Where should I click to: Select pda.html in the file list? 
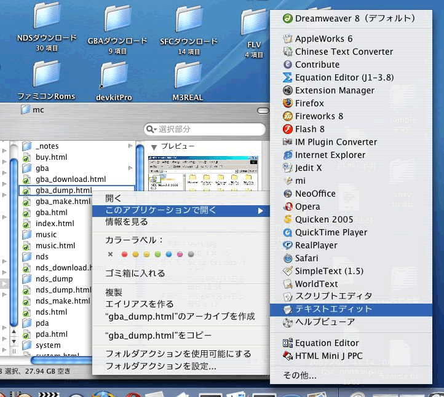coord(57,334)
